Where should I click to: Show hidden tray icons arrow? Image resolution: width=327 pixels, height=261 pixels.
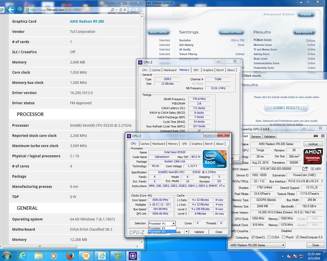click(283, 256)
